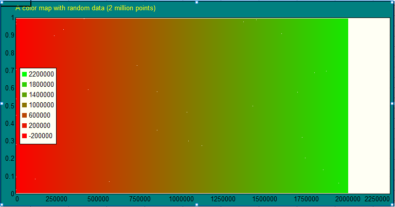Select the 1400000 legend color swatch
Viewport: 395px width, 207px height.
(24, 95)
